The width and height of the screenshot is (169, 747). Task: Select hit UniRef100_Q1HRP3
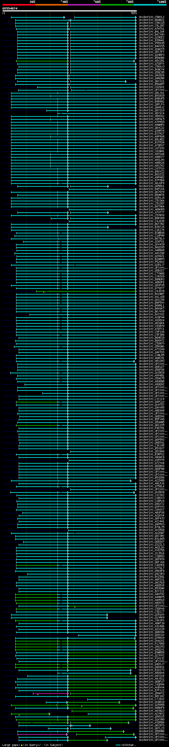[x=152, y=55]
